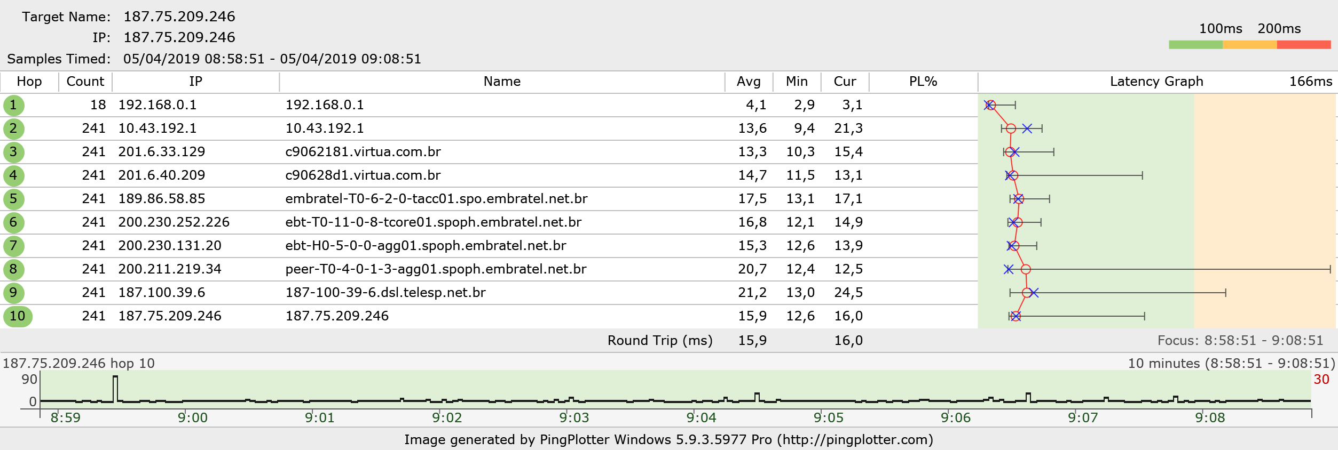Click the blue X marker on hop 8 graph
This screenshot has height=450, width=1338.
tap(1008, 269)
